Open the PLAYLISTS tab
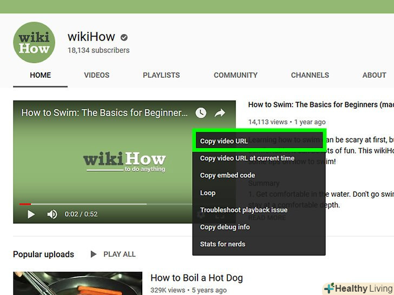The height and width of the screenshot is (295, 394). (161, 75)
